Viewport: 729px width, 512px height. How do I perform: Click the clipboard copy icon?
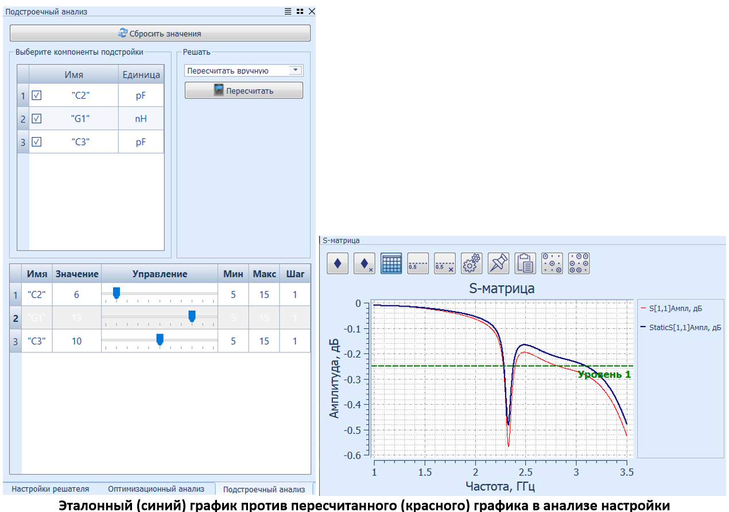point(525,263)
